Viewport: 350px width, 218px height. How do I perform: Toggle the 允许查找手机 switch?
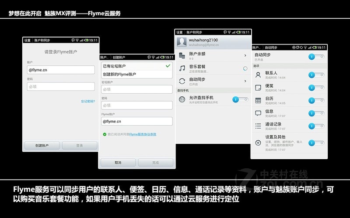(x=240, y=99)
